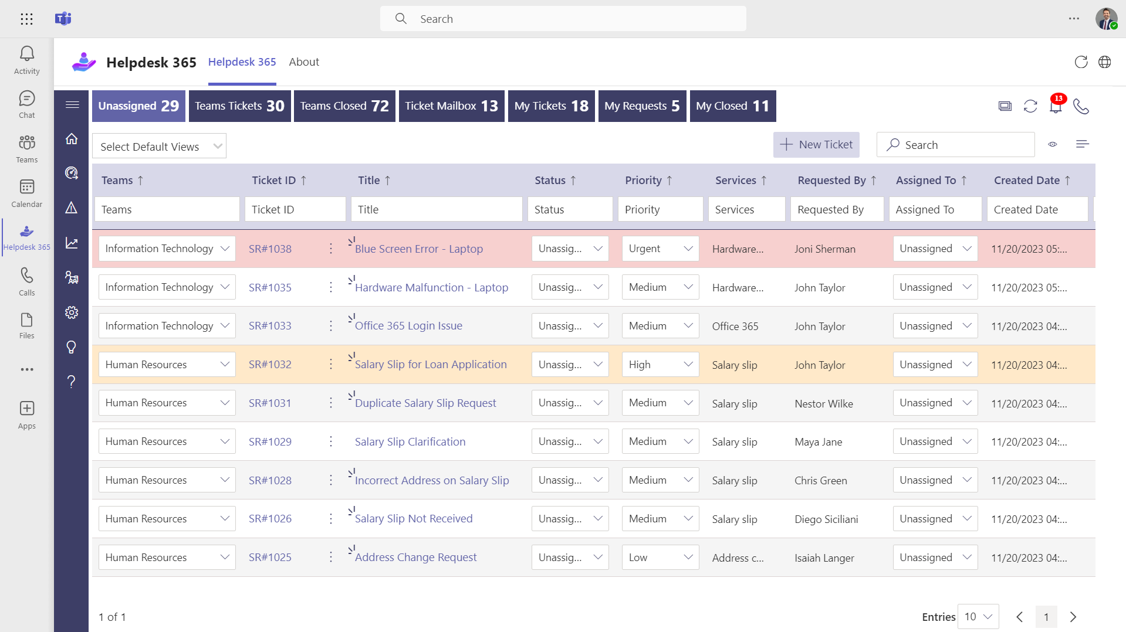Open the Priority dropdown for SR#1038

(x=661, y=249)
